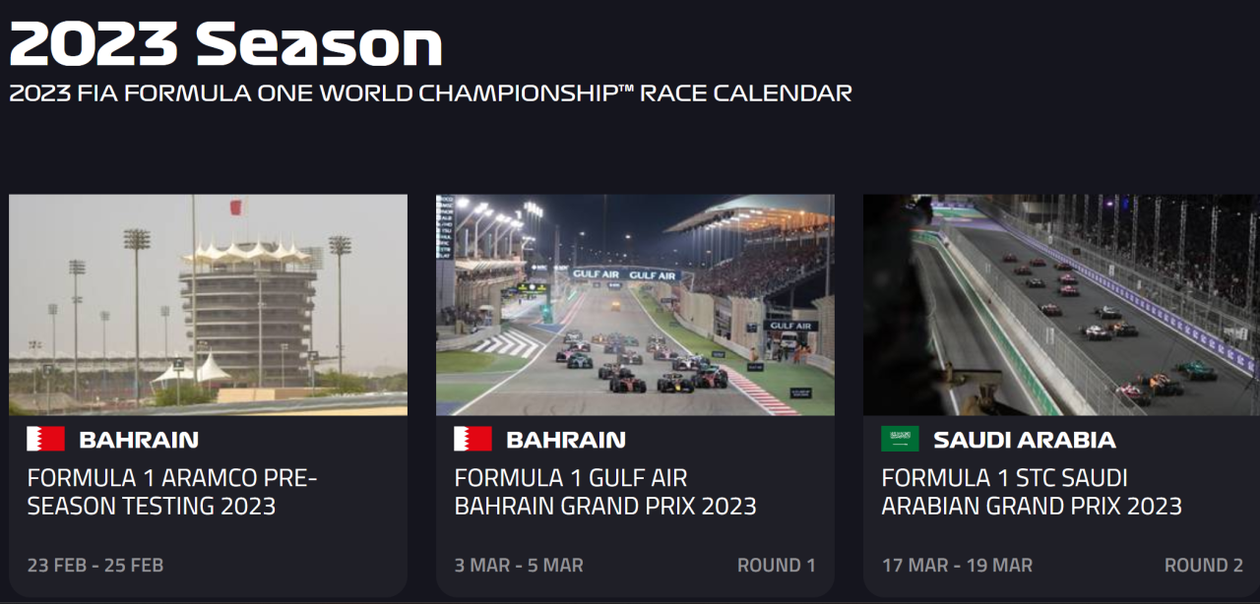Click the Gulf Air banner over the Bahrain track
1260x604 pixels.
click(x=625, y=274)
